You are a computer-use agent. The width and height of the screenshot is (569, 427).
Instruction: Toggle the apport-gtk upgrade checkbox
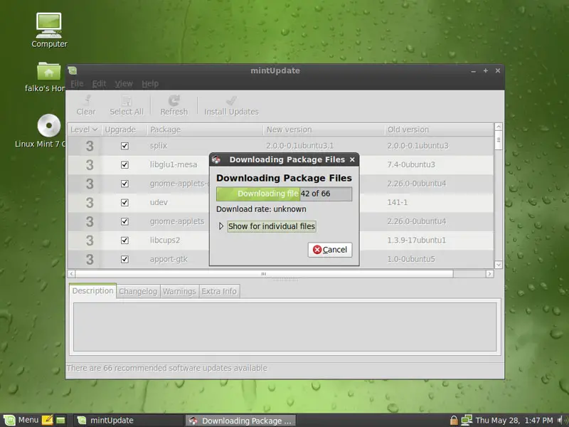(x=124, y=259)
